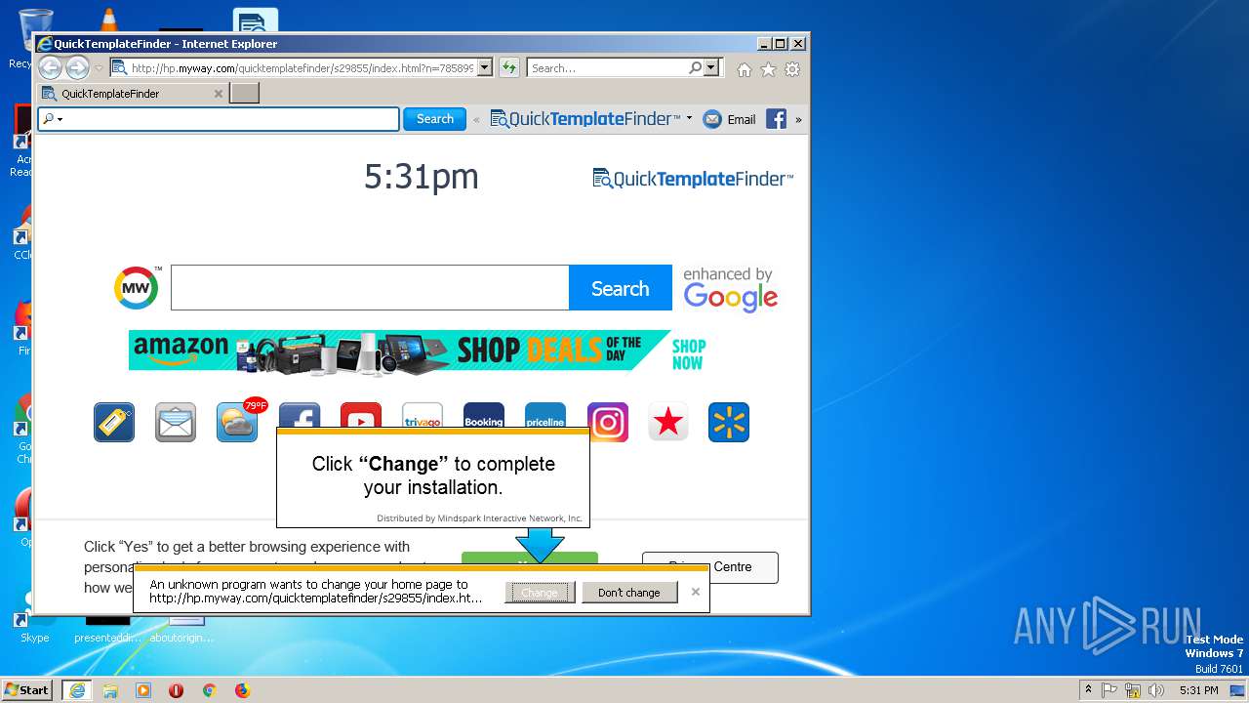This screenshot has height=703, width=1249.
Task: Go back with IE Back arrow
Action: 50,67
